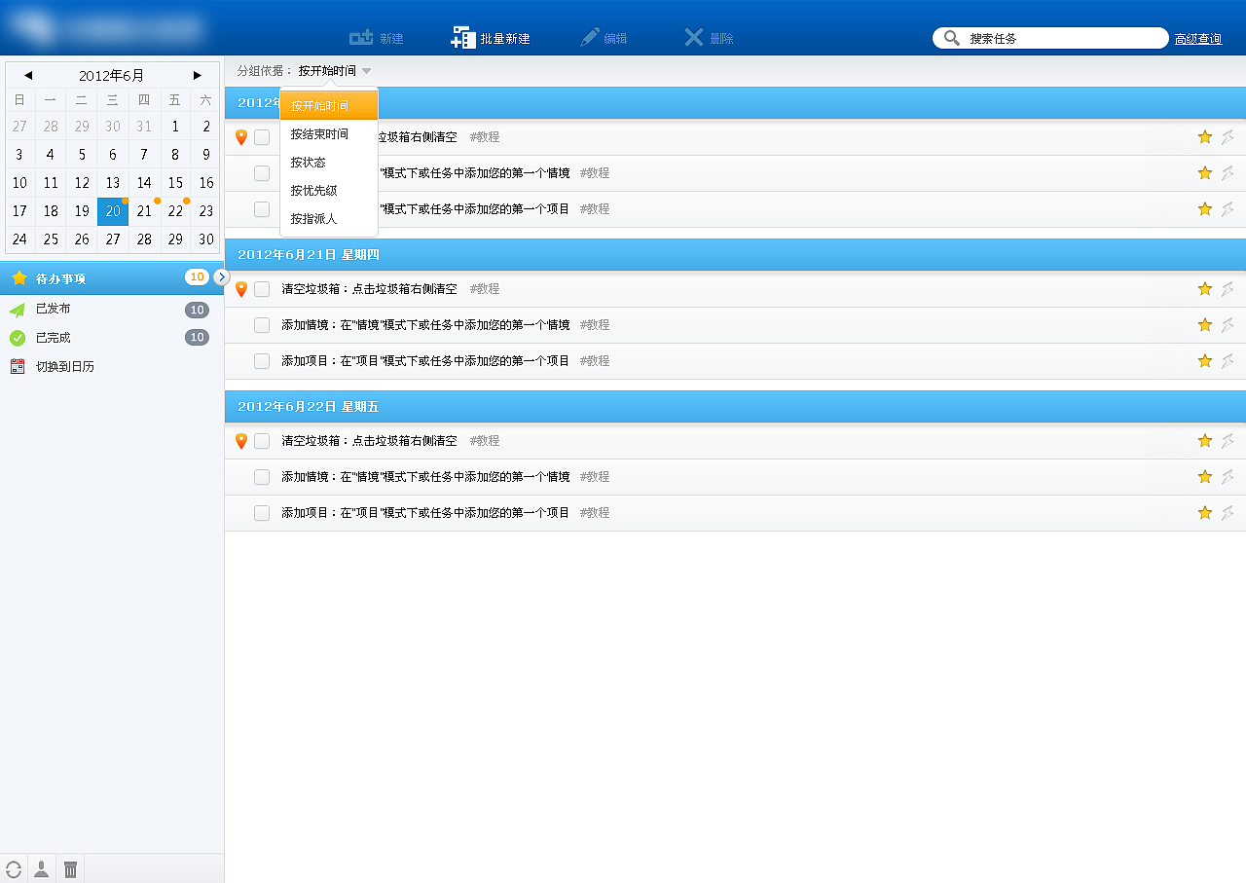This screenshot has width=1246, height=883.
Task: Click the 新建 (new task) toolbar button
Action: click(376, 38)
